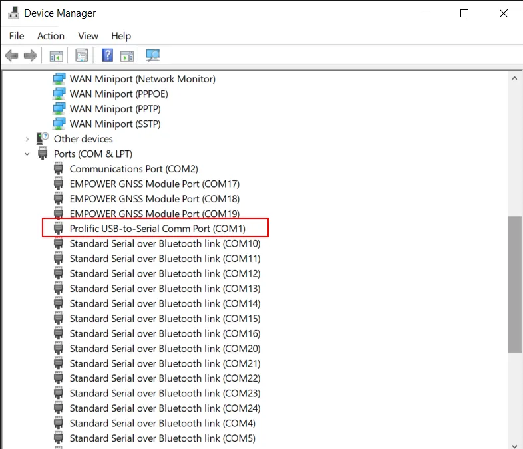Click port icon beside Prolific USB-to-Serial COM1
The height and width of the screenshot is (449, 523).
tap(59, 229)
